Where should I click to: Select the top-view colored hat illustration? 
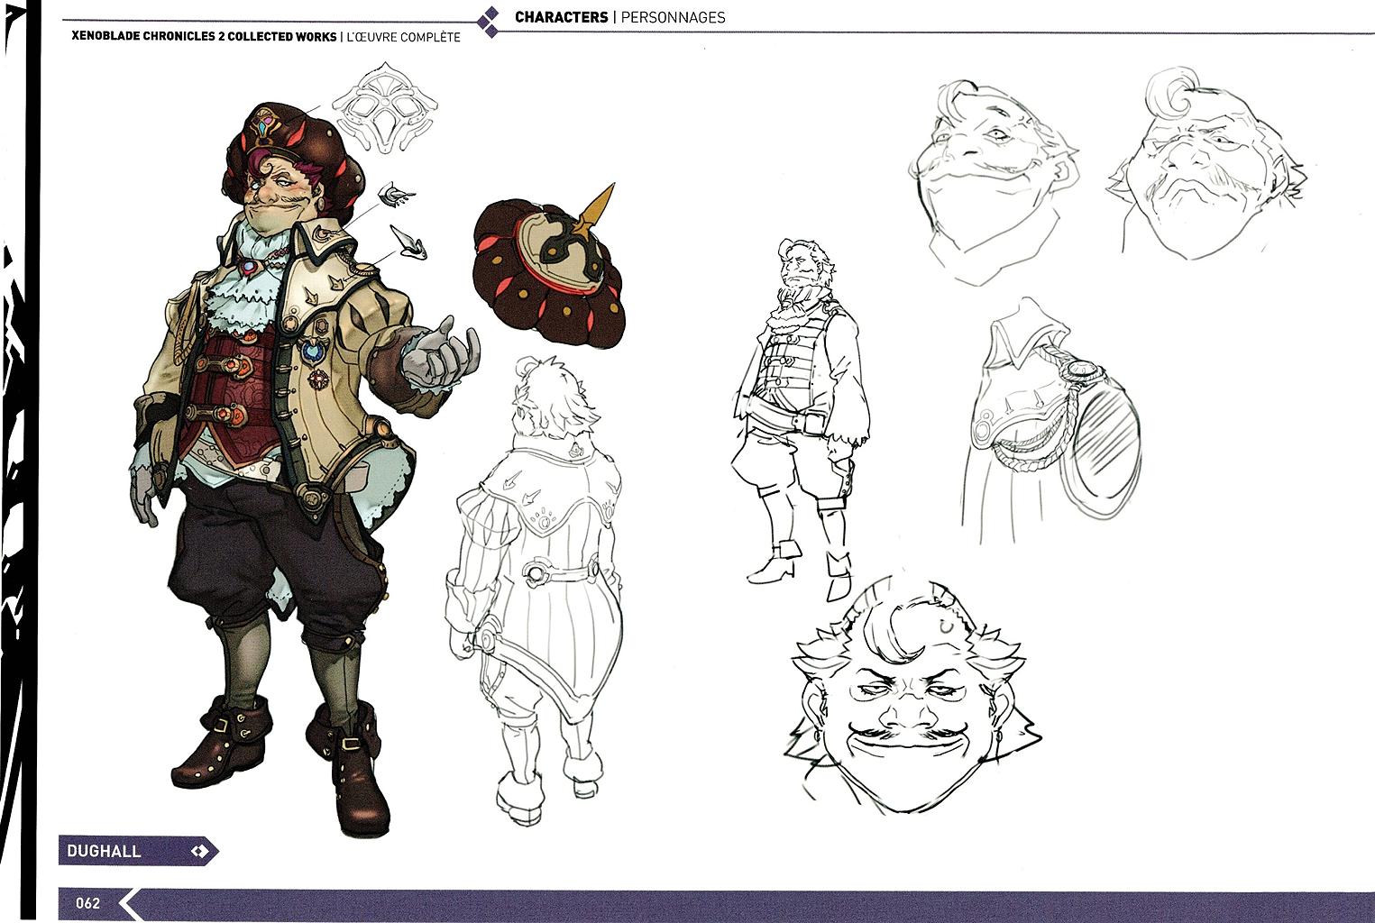(550, 272)
